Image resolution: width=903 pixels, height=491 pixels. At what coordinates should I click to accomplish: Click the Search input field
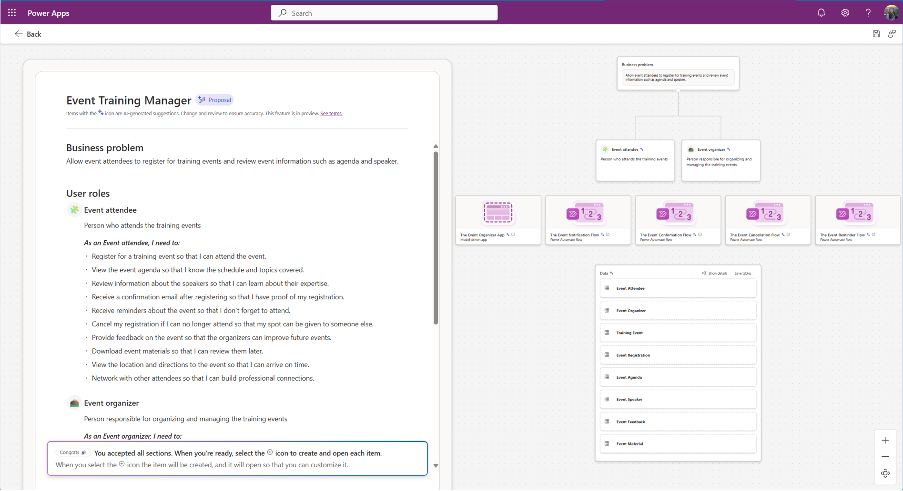(384, 12)
